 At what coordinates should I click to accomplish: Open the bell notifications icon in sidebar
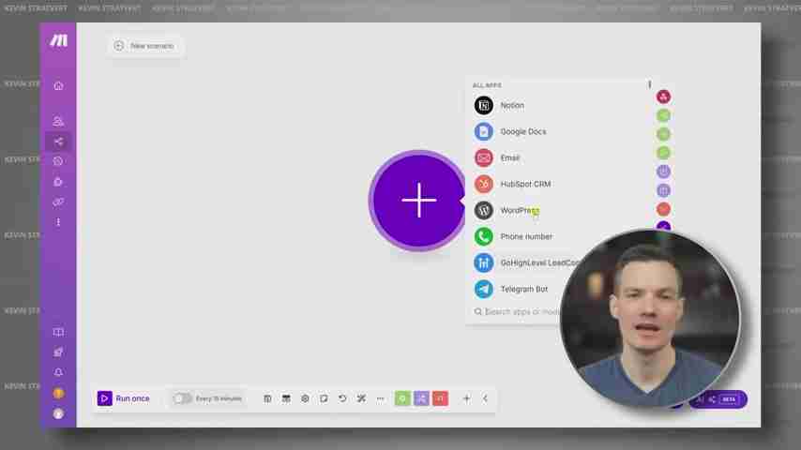pos(58,372)
